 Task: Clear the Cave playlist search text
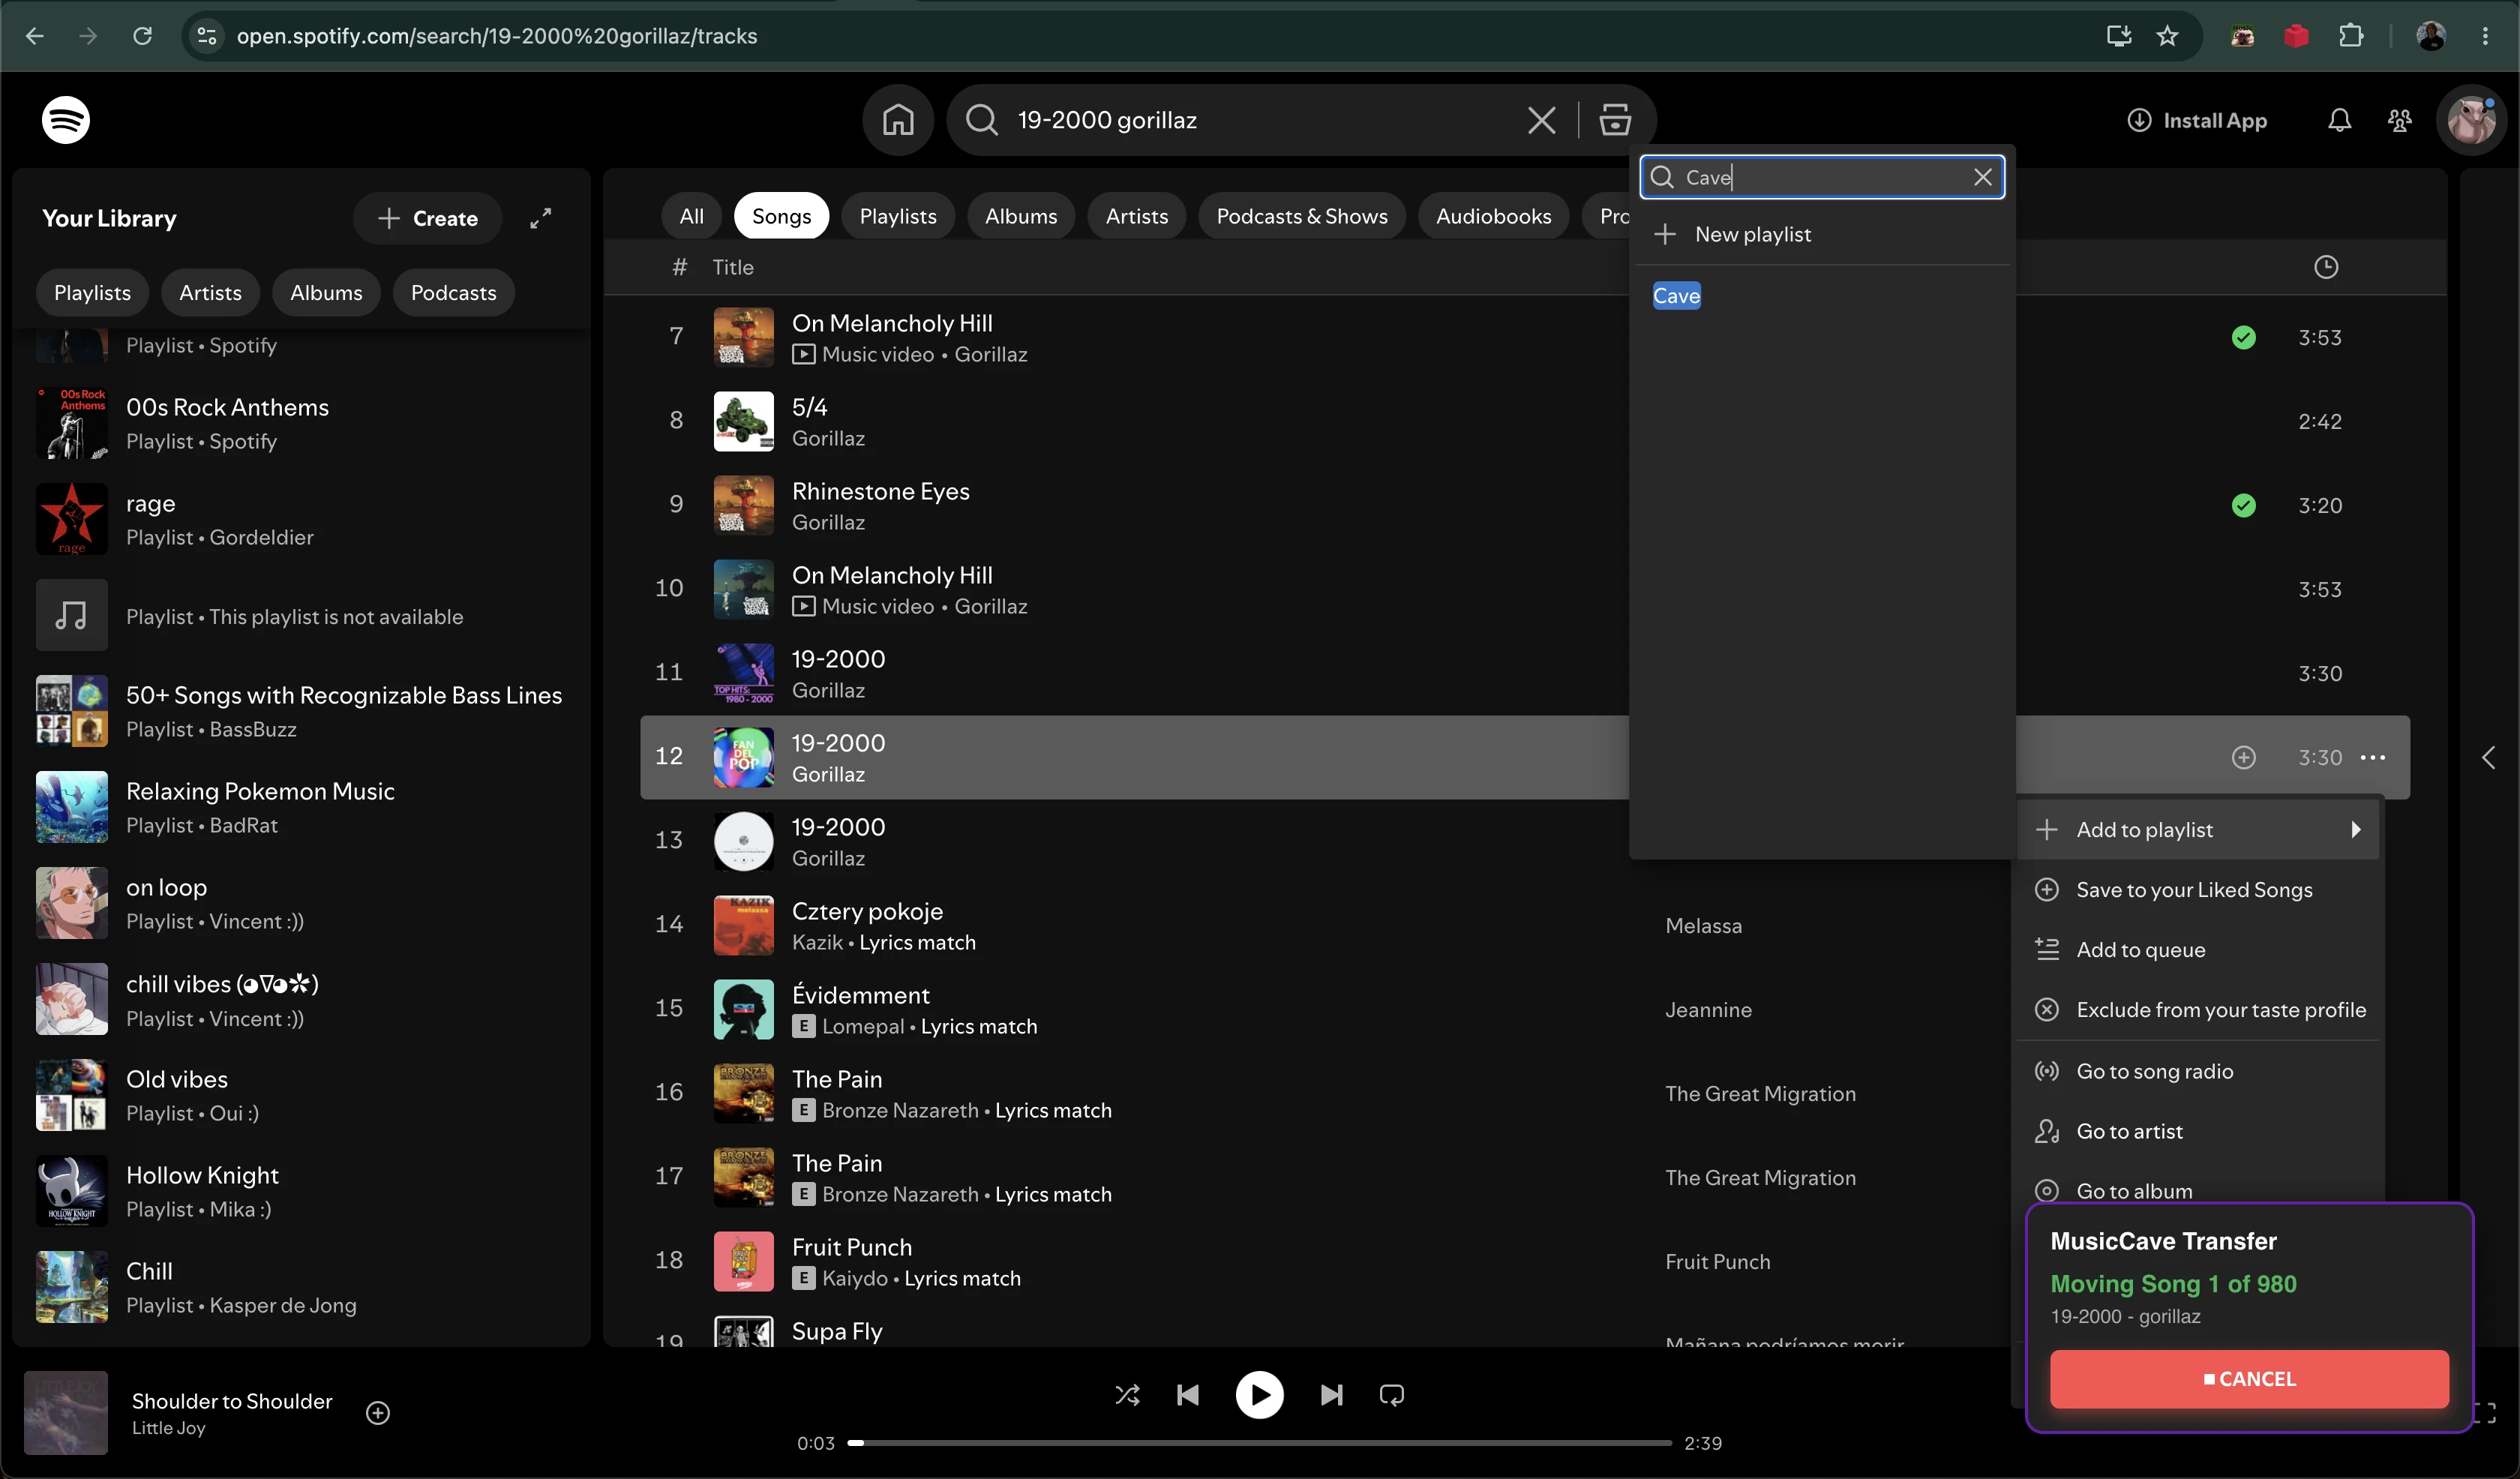[1982, 177]
